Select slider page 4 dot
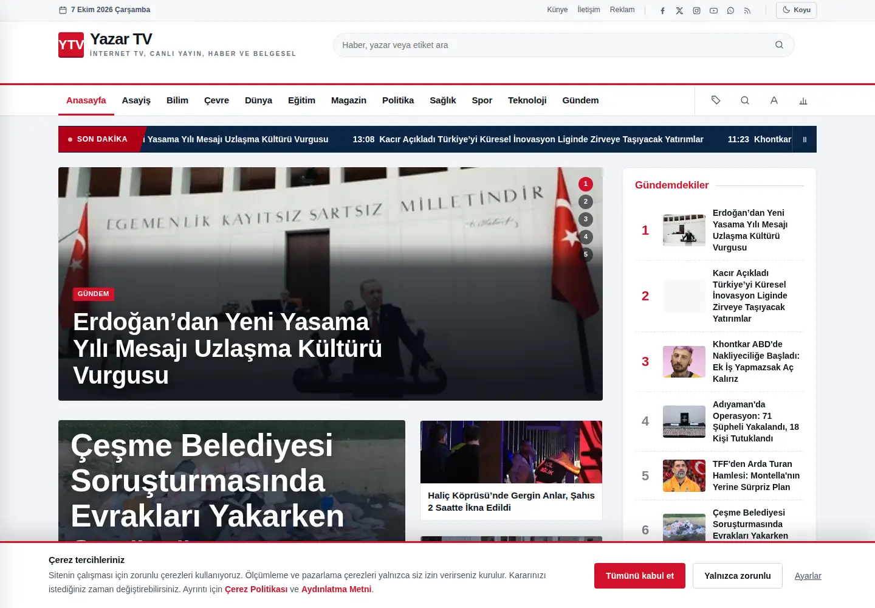This screenshot has width=875, height=608. click(586, 237)
